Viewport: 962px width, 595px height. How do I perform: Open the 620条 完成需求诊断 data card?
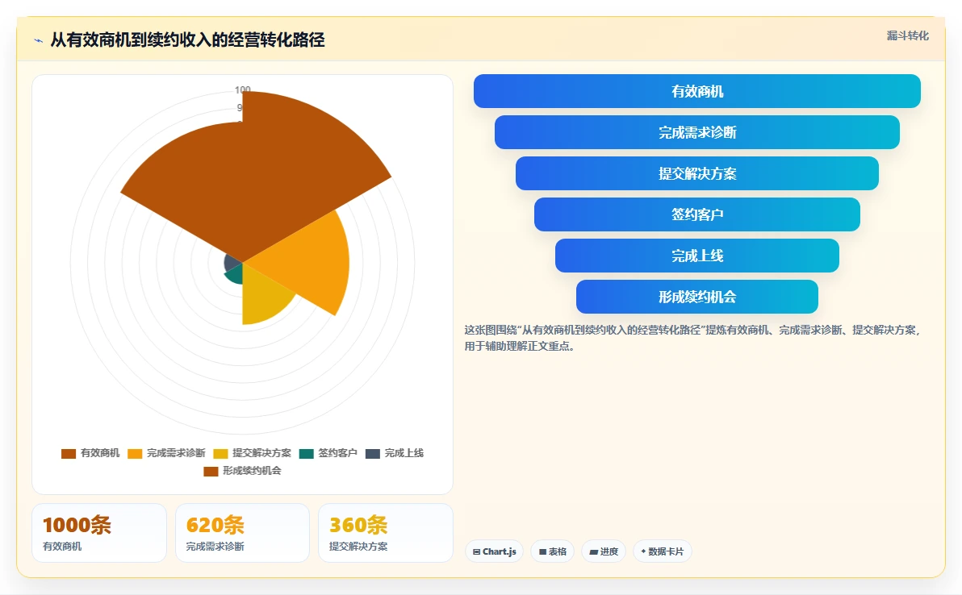click(242, 533)
